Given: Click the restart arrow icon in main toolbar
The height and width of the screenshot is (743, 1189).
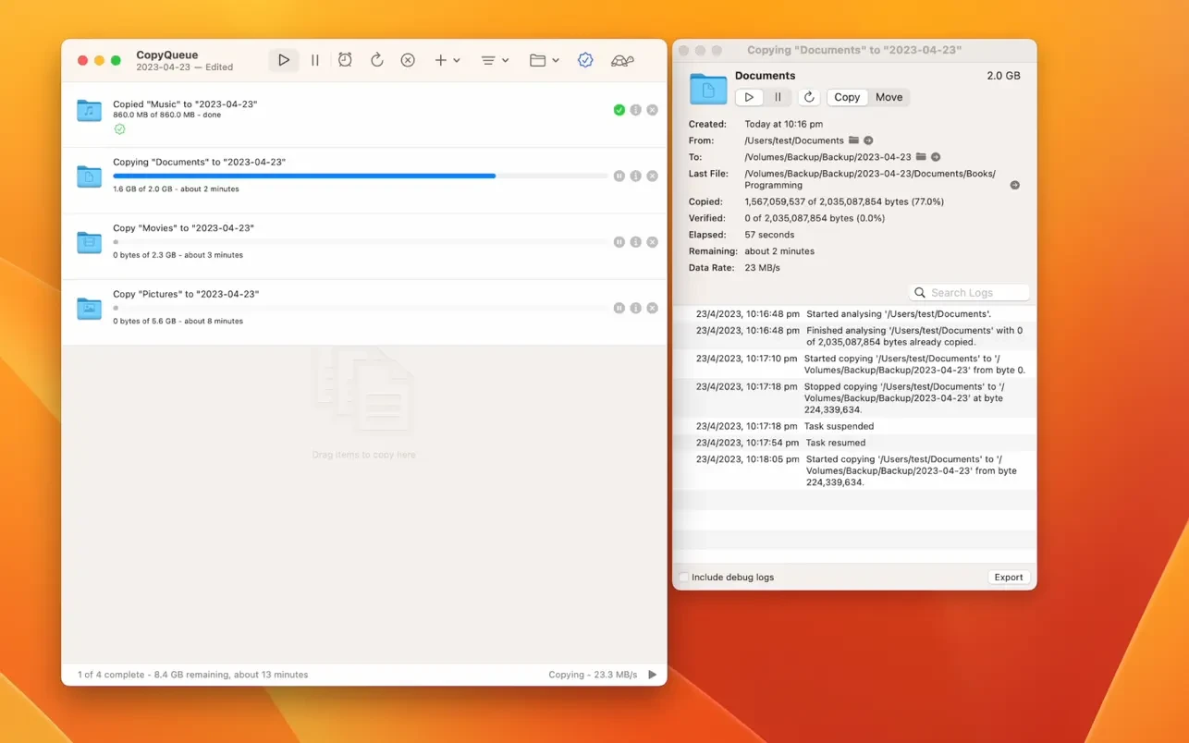Looking at the screenshot, I should tap(376, 60).
